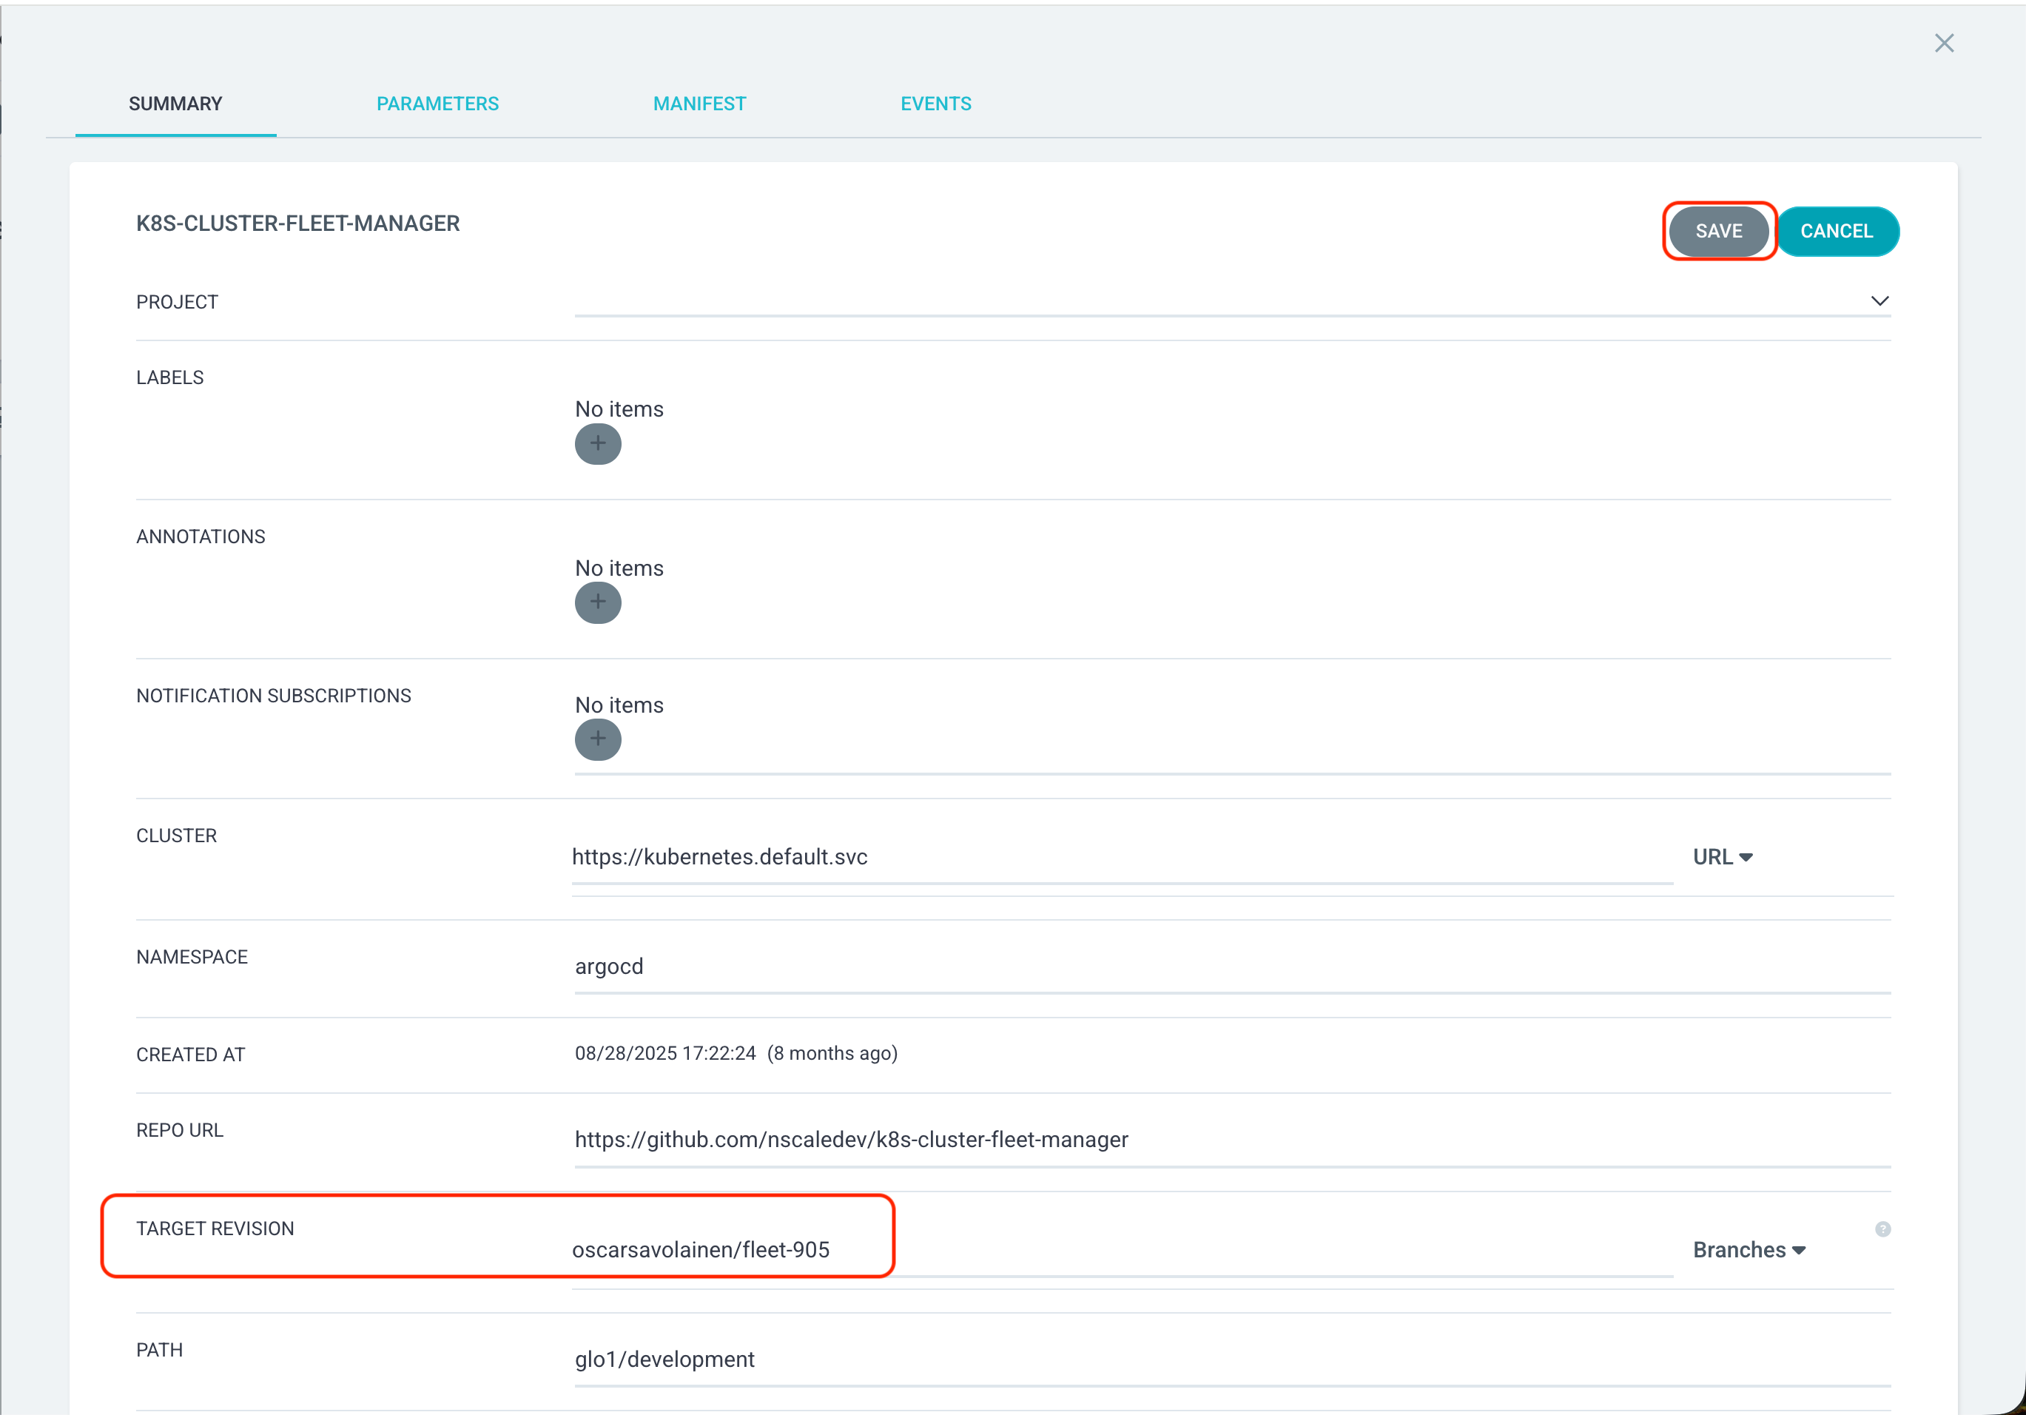Click the Annotations field label

(201, 537)
